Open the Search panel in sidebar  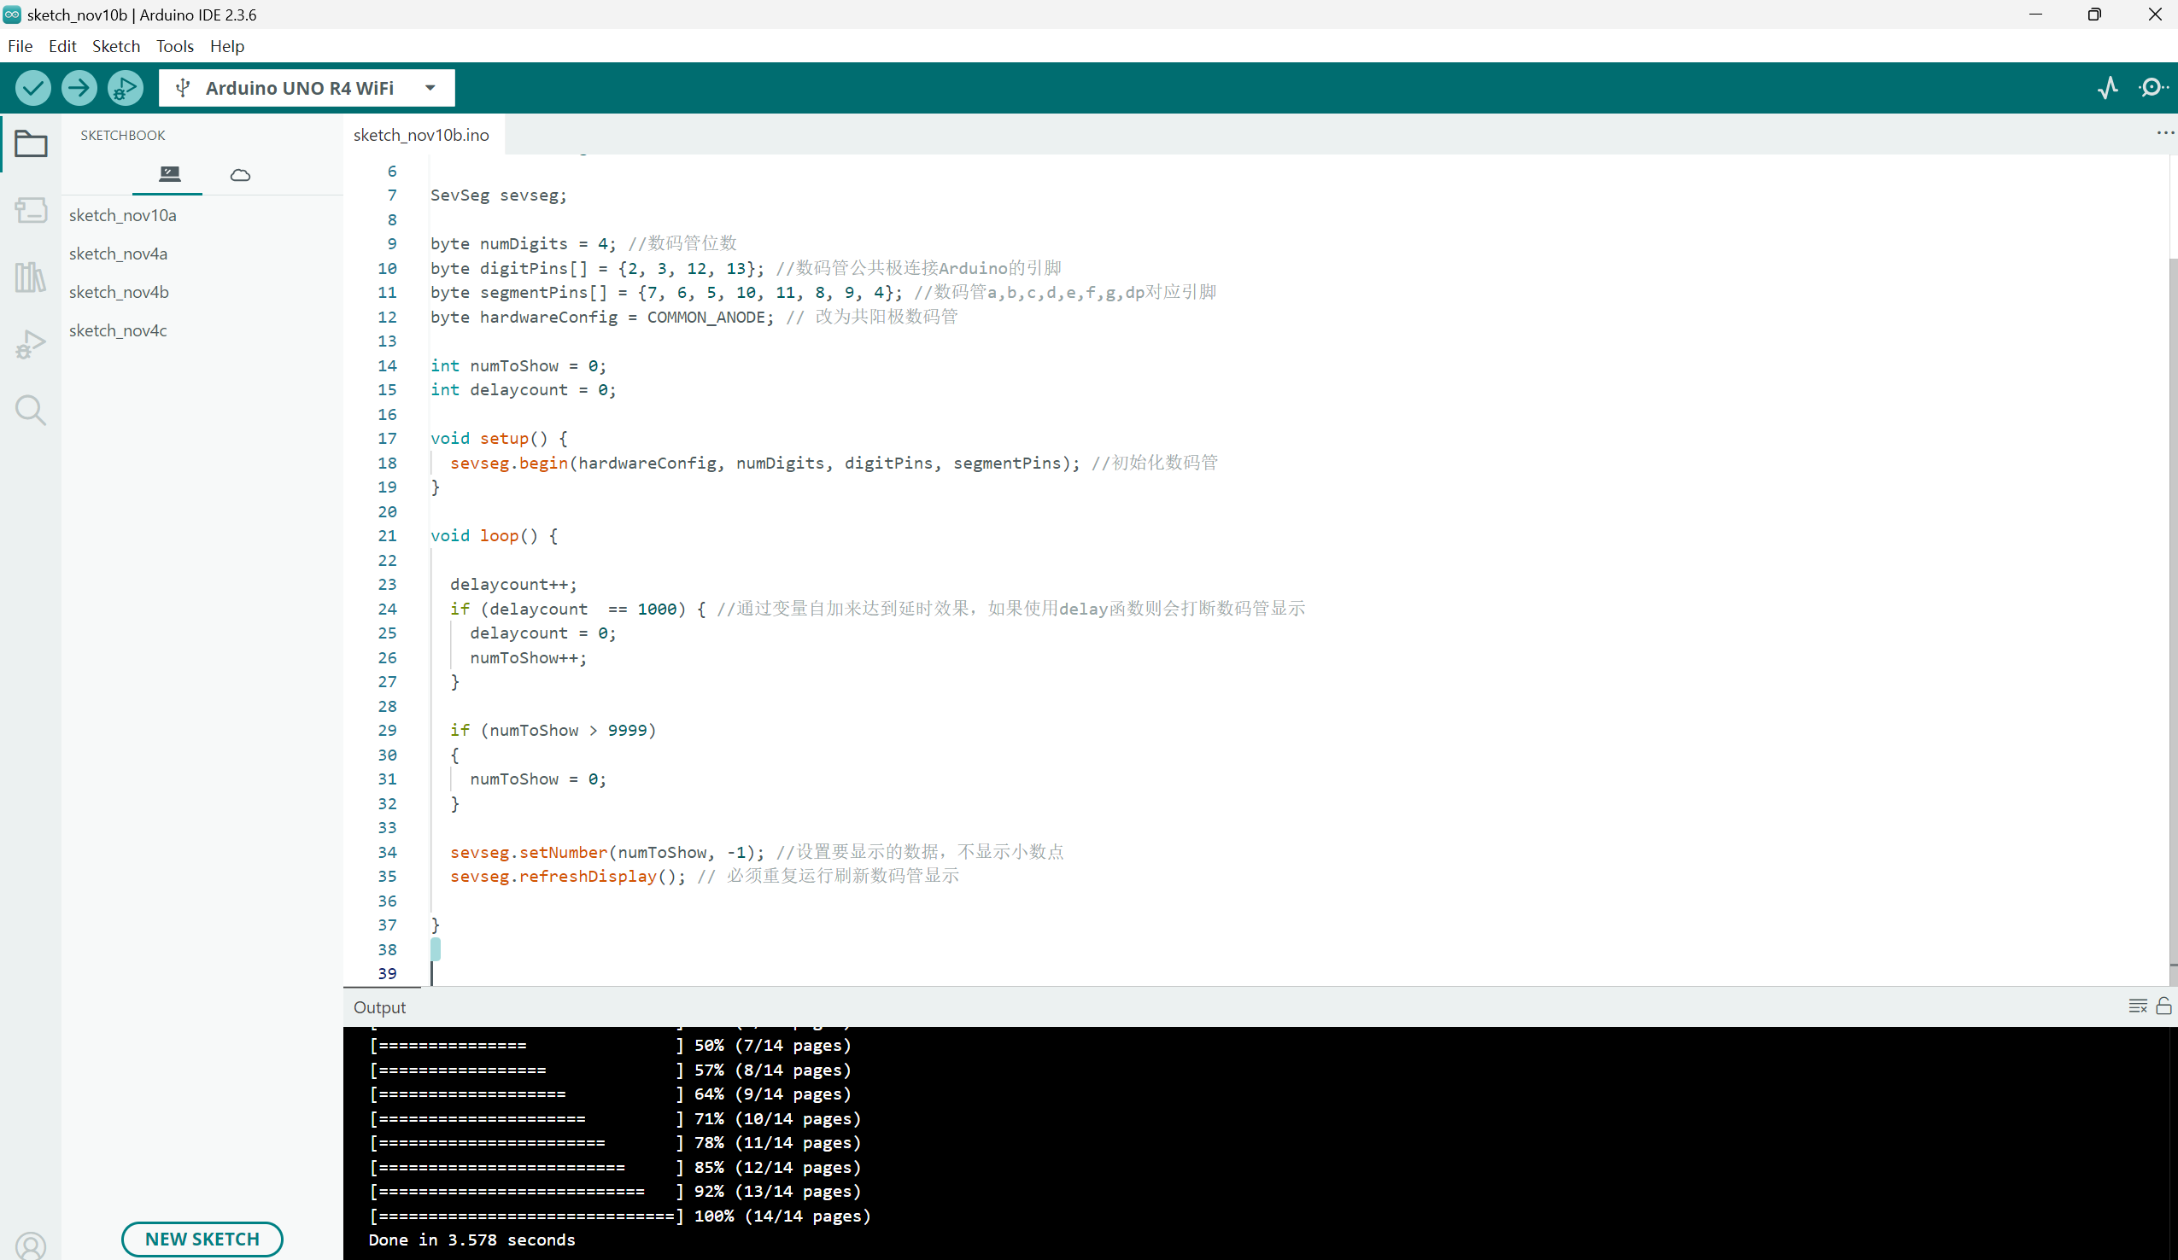click(30, 411)
